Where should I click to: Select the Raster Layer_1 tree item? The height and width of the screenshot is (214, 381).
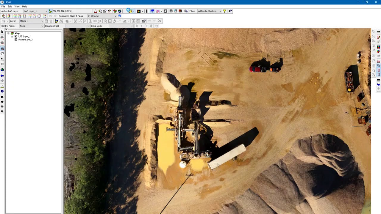point(25,40)
